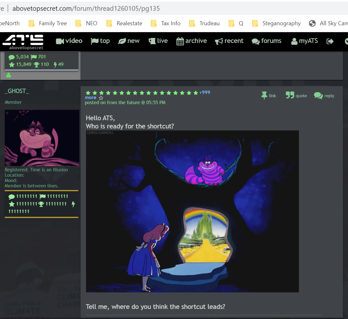
Task: Quote the _GHOST_ post
Action: (x=296, y=95)
